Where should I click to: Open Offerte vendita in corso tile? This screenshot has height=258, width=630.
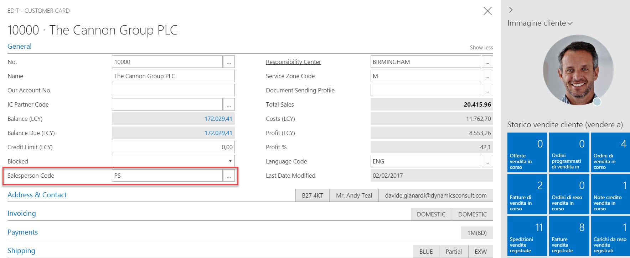coord(527,152)
